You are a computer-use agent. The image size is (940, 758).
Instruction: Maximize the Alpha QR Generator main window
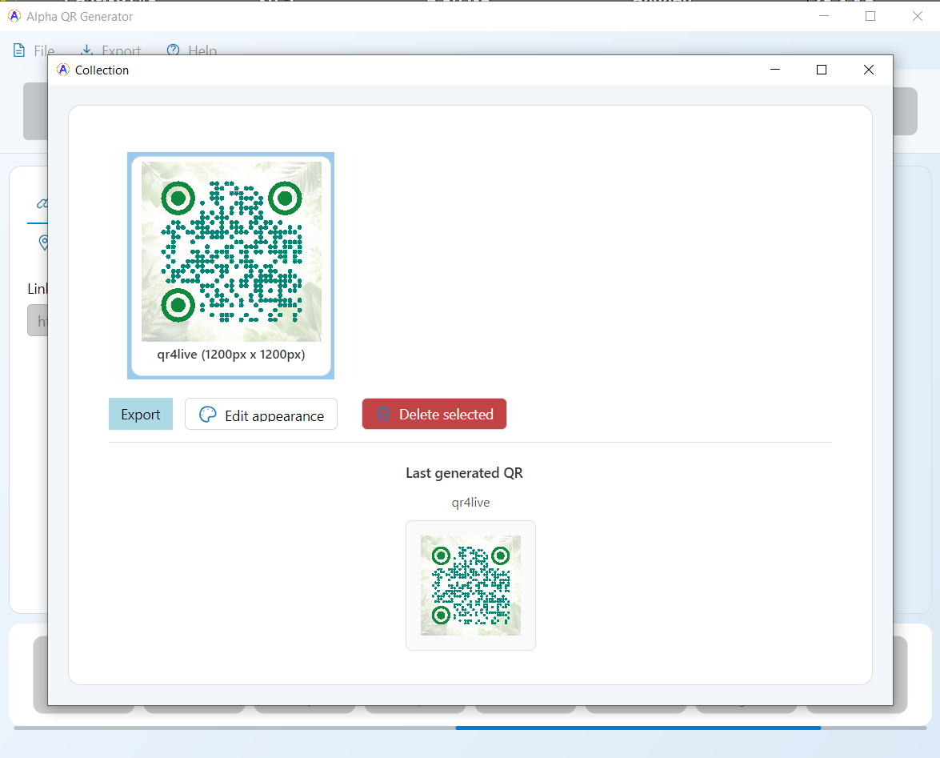(x=870, y=16)
